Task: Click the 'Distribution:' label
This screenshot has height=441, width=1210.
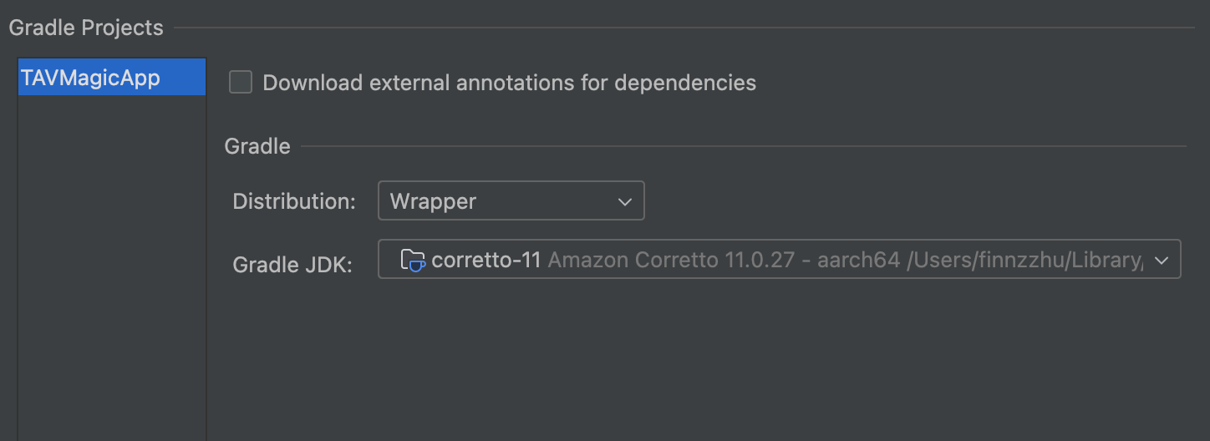Action: [294, 201]
